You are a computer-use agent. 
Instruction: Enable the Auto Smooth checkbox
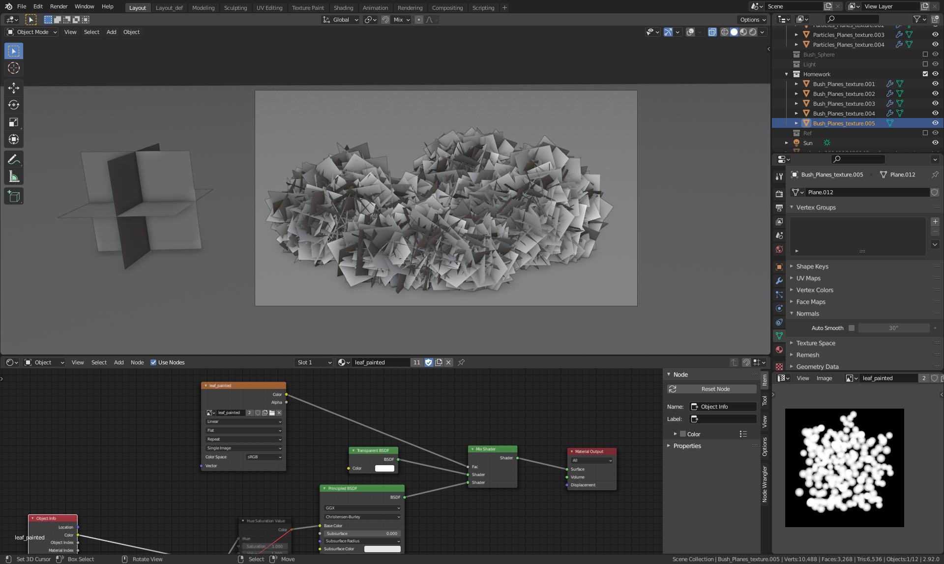coord(852,328)
